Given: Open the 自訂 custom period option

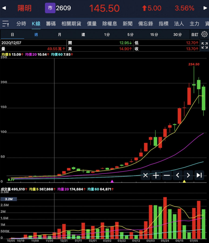Looking at the screenshot, I should tap(194, 35).
